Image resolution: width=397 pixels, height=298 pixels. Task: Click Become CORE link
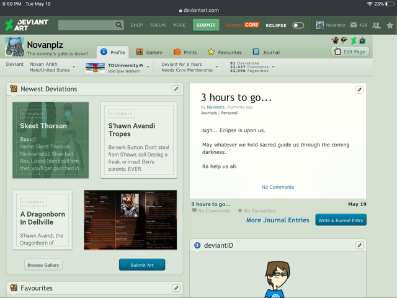(x=243, y=25)
